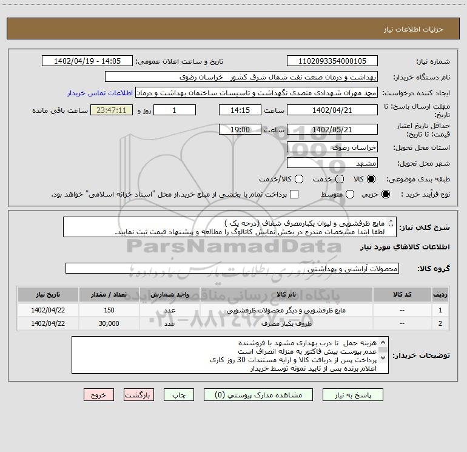The image size is (467, 452).
Task: Click the شرح کلی نیاز text area
Action: pyautogui.click(x=230, y=227)
